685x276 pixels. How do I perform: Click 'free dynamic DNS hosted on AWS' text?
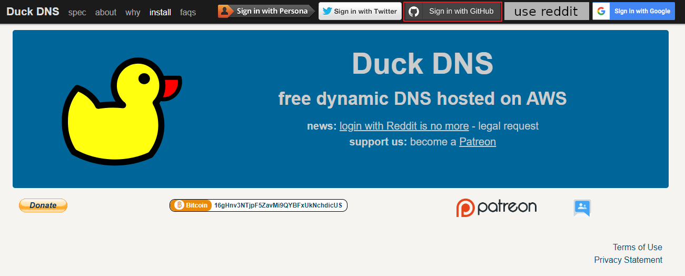click(x=422, y=98)
